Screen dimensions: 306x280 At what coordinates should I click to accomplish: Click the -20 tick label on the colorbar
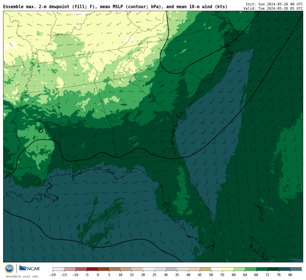52,275
